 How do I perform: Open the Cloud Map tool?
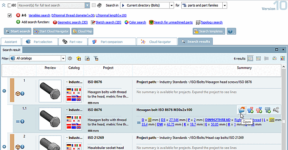click(x=82, y=31)
